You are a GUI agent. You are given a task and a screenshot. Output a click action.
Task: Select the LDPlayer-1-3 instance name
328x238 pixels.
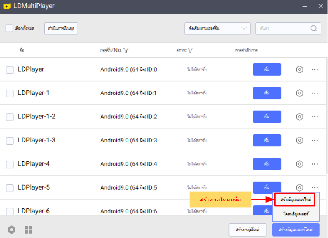36,140
